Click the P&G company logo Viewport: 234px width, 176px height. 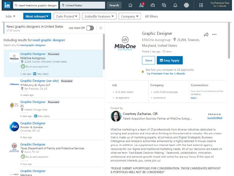click(x=14, y=126)
